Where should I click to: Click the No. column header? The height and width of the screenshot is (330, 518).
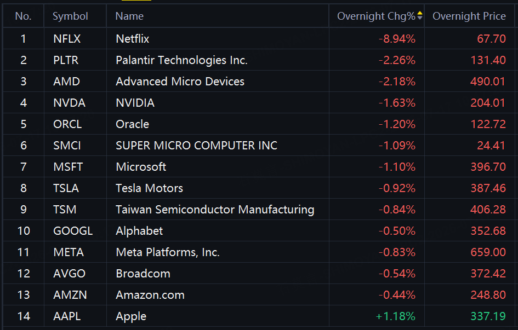24,16
